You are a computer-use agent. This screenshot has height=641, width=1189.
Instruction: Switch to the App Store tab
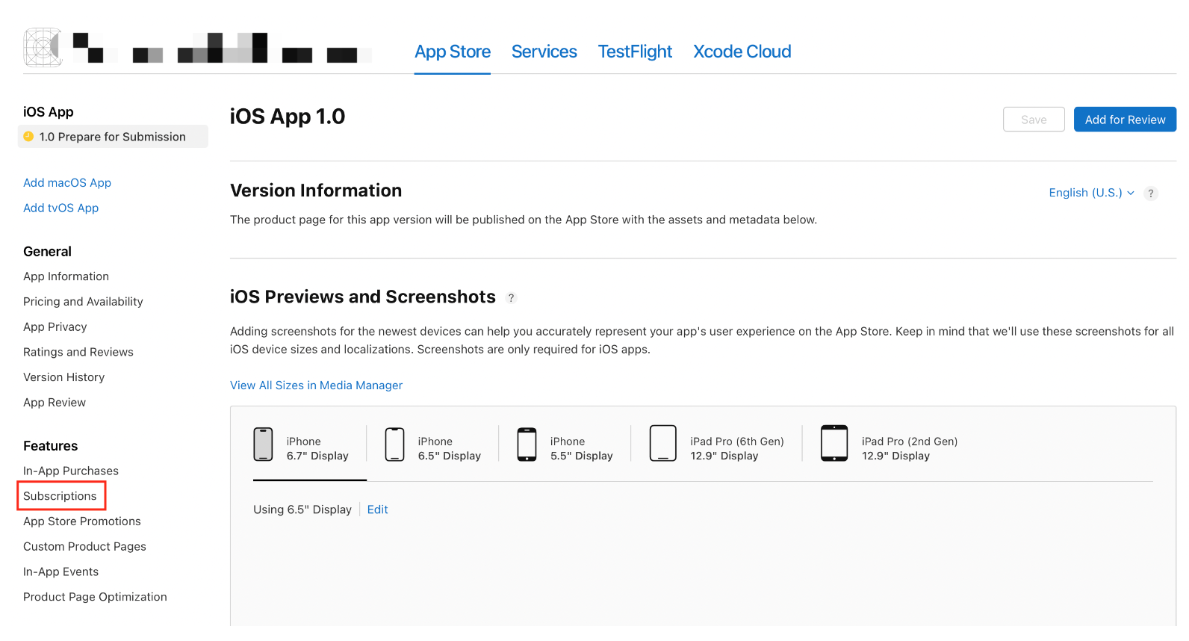(453, 52)
